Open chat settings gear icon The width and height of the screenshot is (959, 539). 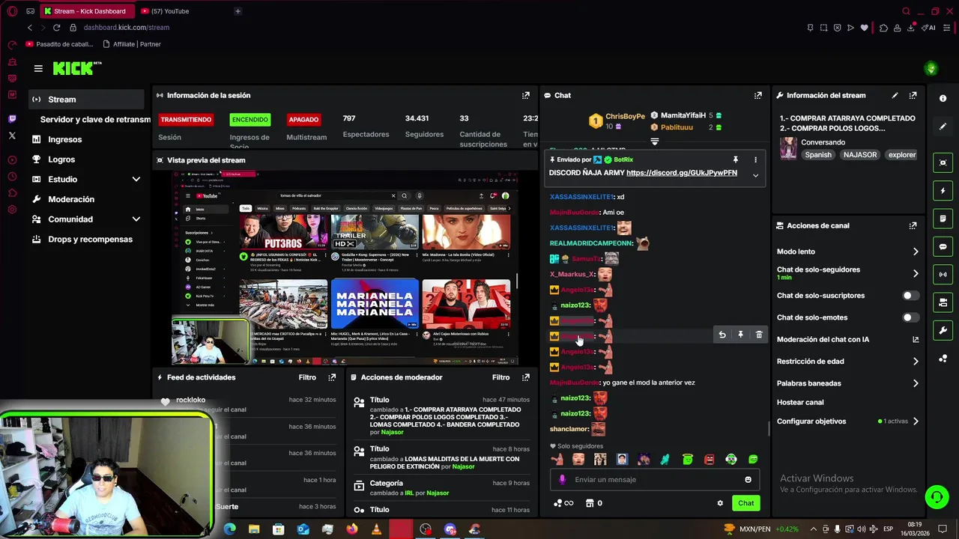[720, 503]
